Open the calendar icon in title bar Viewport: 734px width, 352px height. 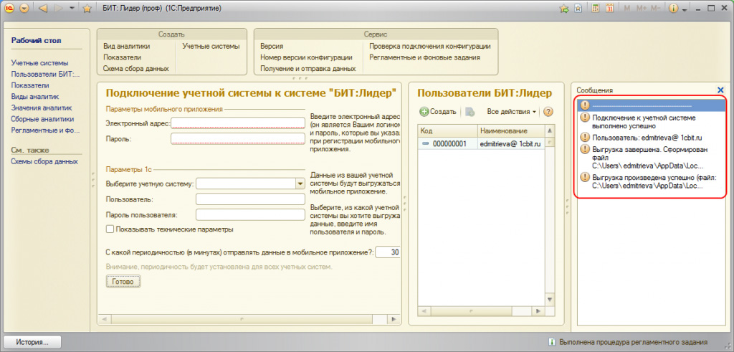pyautogui.click(x=609, y=9)
